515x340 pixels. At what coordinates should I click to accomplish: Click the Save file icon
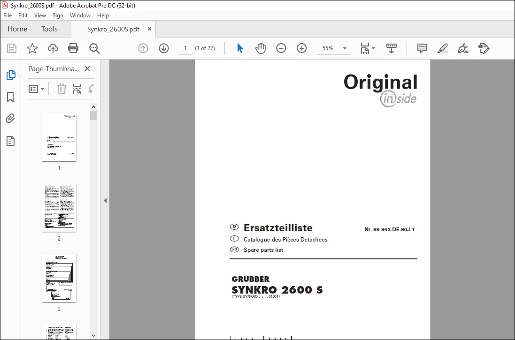point(12,48)
